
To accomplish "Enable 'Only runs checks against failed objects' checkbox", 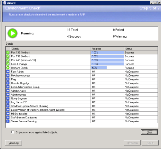I will 13,132.
